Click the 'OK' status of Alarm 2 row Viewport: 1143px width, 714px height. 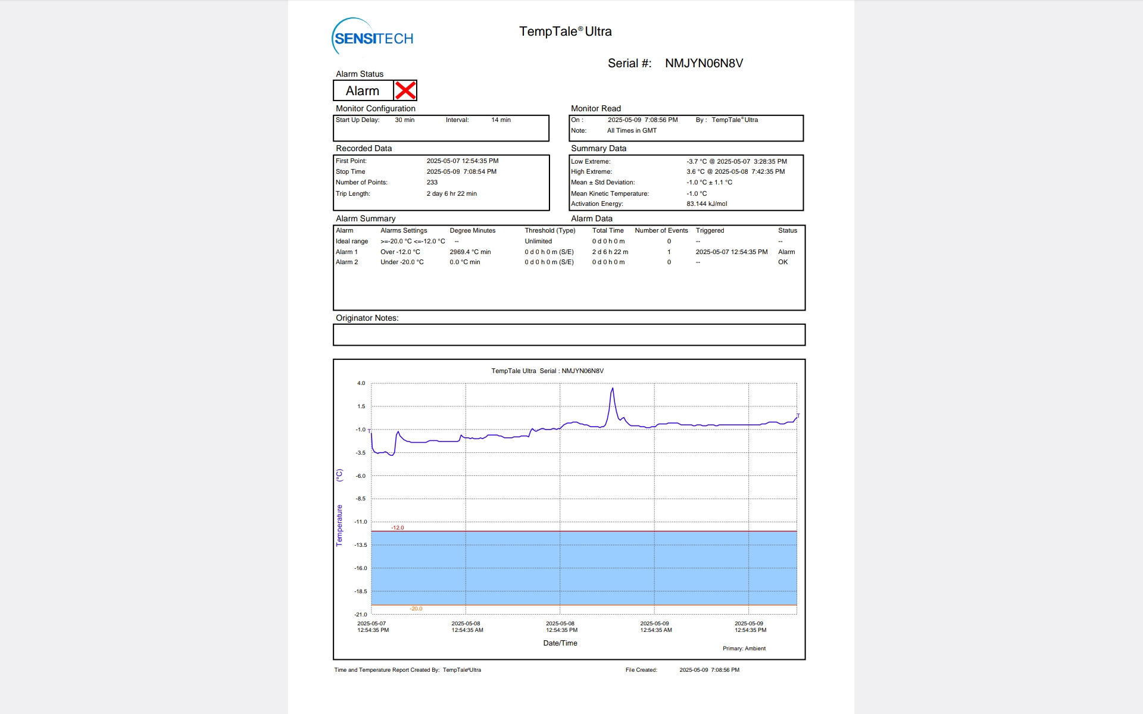[782, 262]
